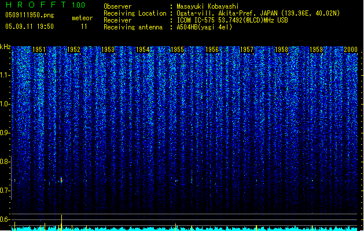Screen dimensions: 364x231
Task: Click the 1956 time marker
Action: coord(212,49)
